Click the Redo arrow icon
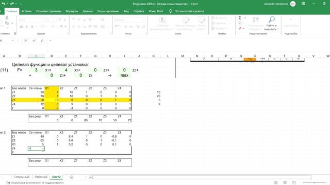The height and width of the screenshot is (185, 330). coord(12,4)
